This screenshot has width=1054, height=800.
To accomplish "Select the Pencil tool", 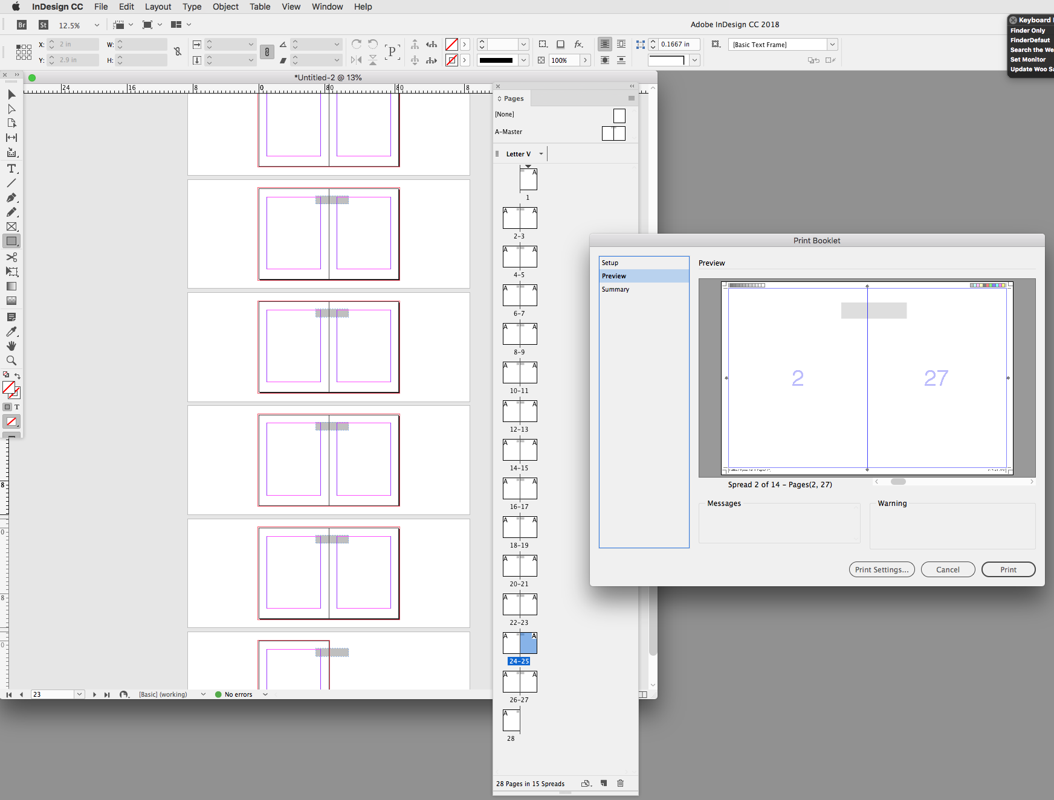I will point(11,212).
